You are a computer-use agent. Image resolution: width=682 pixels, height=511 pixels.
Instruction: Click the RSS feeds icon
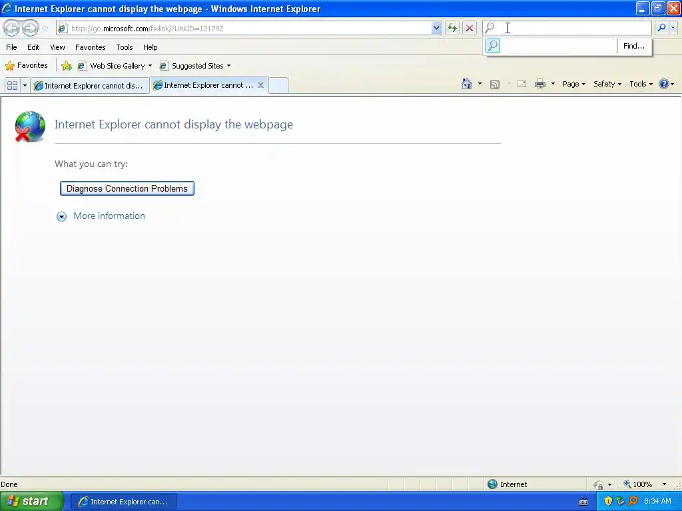pos(495,85)
